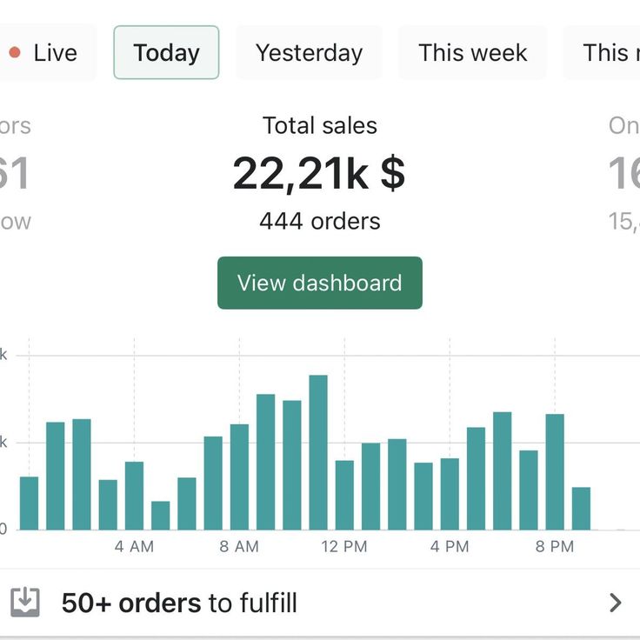Click the 8 AM axis label
The image size is (640, 640).
[239, 547]
